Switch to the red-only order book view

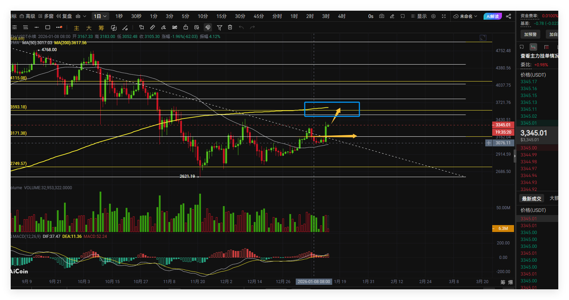(547, 47)
